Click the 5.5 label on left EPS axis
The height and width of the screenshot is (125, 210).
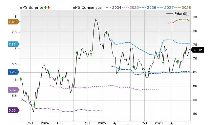coord(14,96)
